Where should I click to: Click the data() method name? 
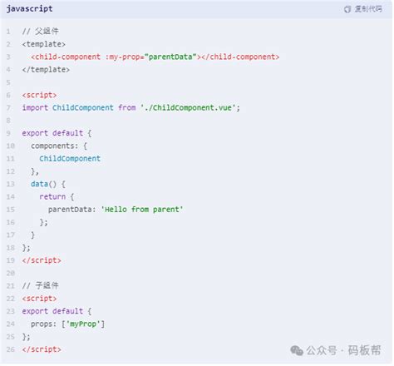point(43,184)
